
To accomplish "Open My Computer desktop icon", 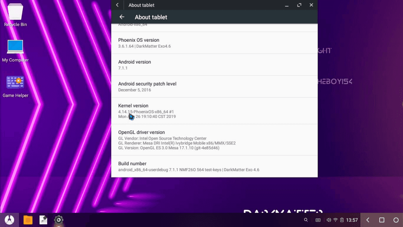I will pyautogui.click(x=16, y=51).
